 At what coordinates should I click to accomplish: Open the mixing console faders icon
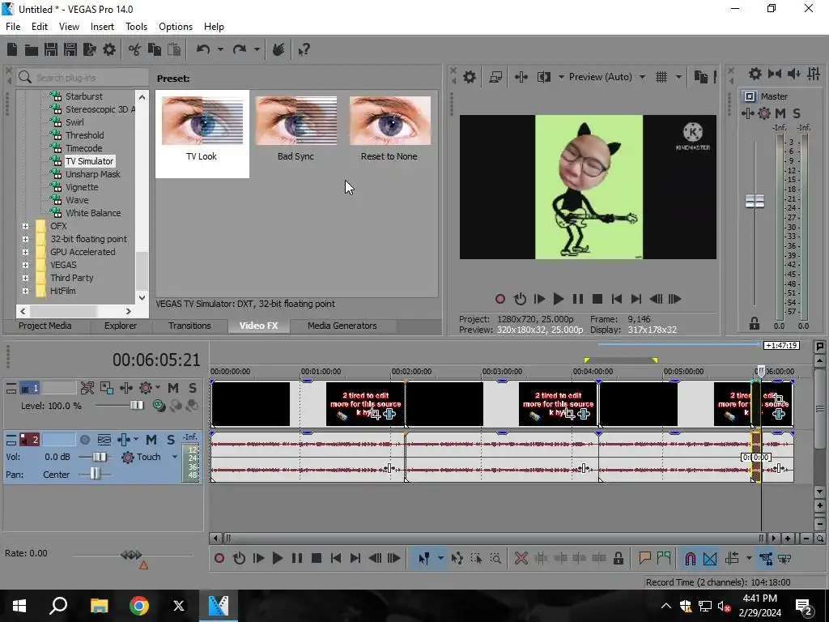pos(814,74)
